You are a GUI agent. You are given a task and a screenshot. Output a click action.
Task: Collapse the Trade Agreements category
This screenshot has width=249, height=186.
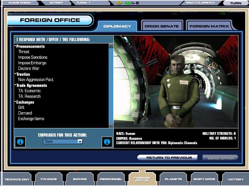coord(15,85)
